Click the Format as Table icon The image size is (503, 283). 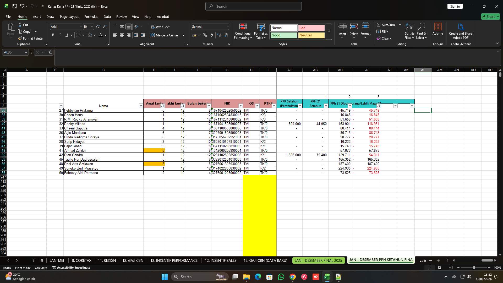[x=261, y=31]
